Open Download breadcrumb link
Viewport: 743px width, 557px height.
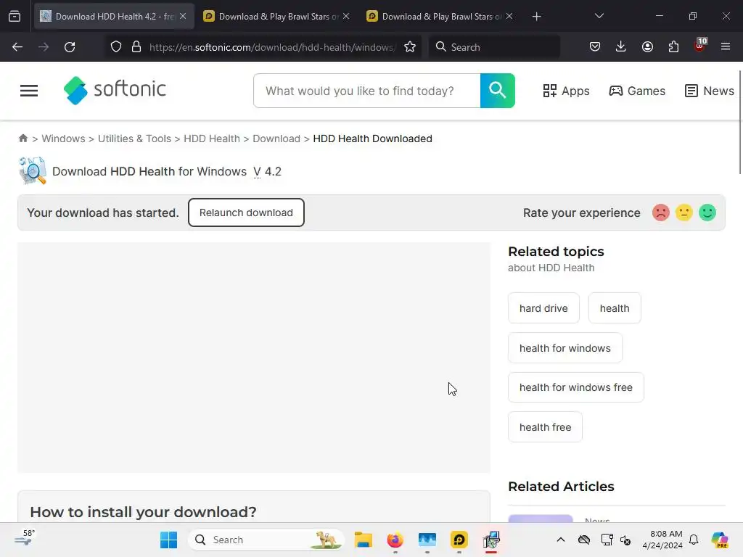276,139
